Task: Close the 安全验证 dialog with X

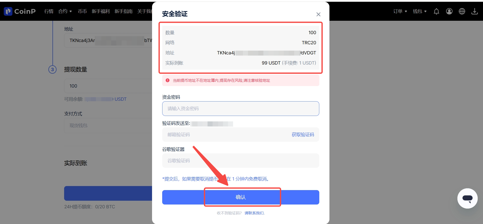Action: point(319,14)
